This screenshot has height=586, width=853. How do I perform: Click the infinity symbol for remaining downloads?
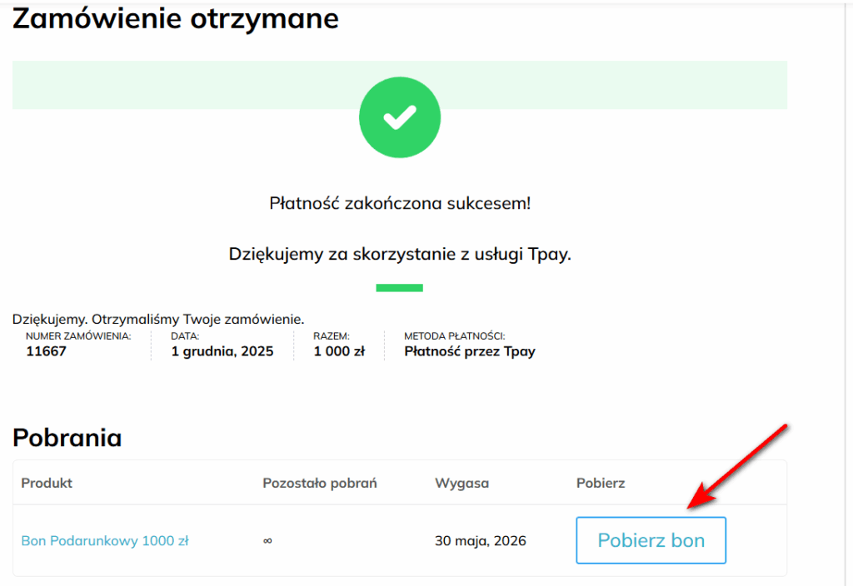point(267,541)
